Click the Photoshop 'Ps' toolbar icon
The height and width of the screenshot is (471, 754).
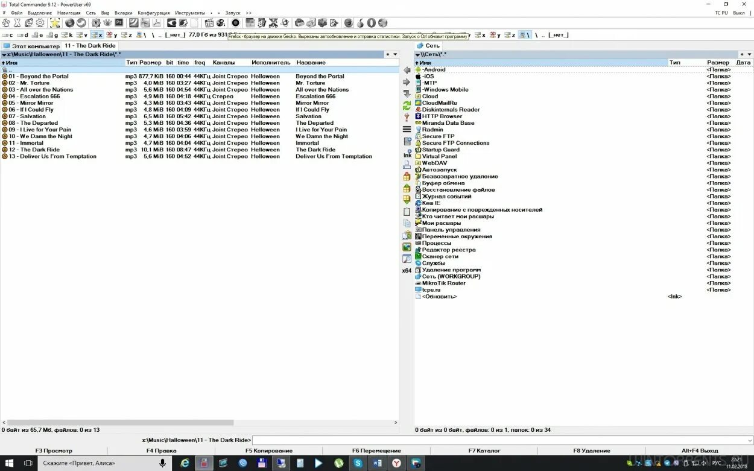point(119,23)
